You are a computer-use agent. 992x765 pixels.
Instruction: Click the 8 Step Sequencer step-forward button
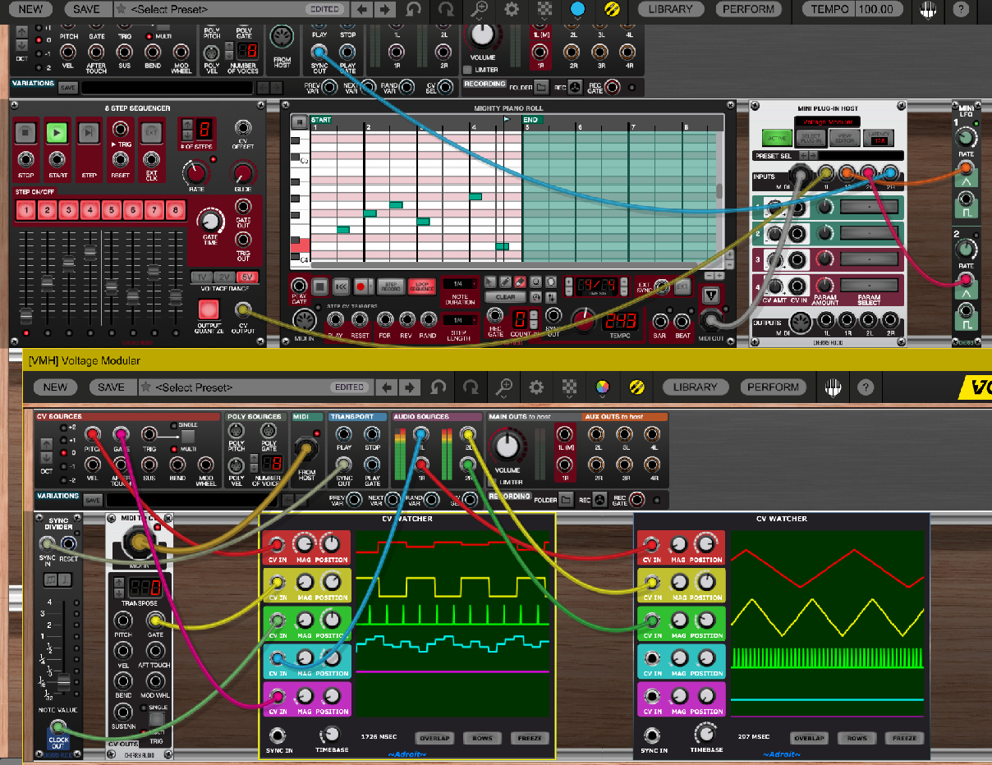[x=88, y=131]
